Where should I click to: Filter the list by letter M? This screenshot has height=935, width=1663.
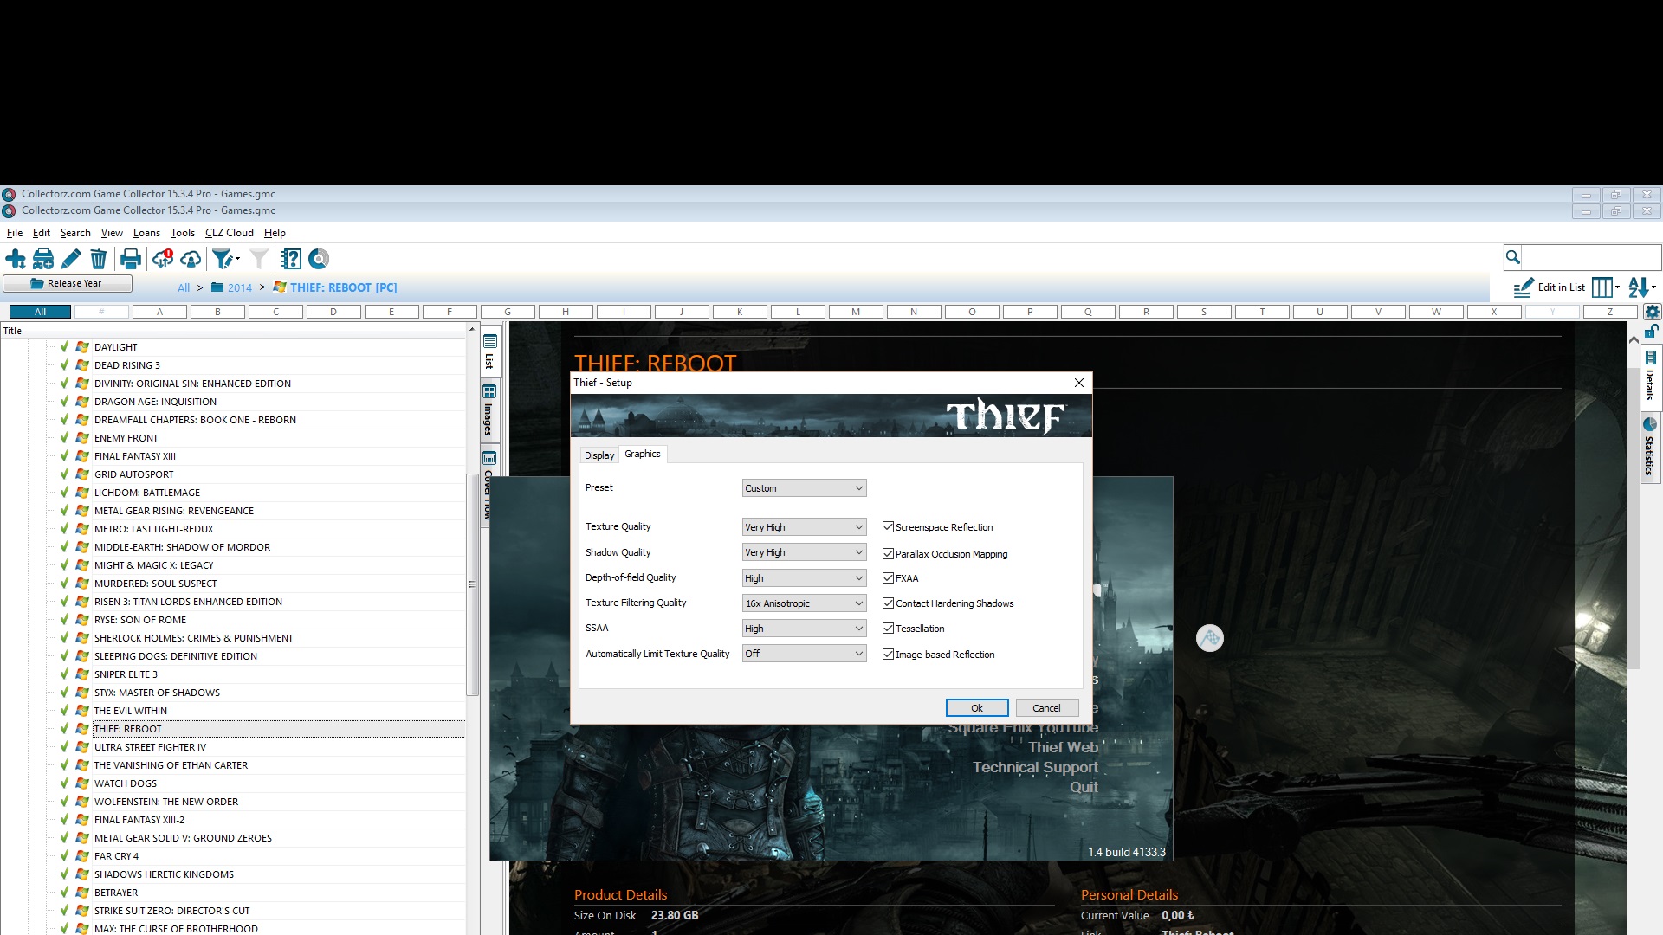pyautogui.click(x=856, y=312)
